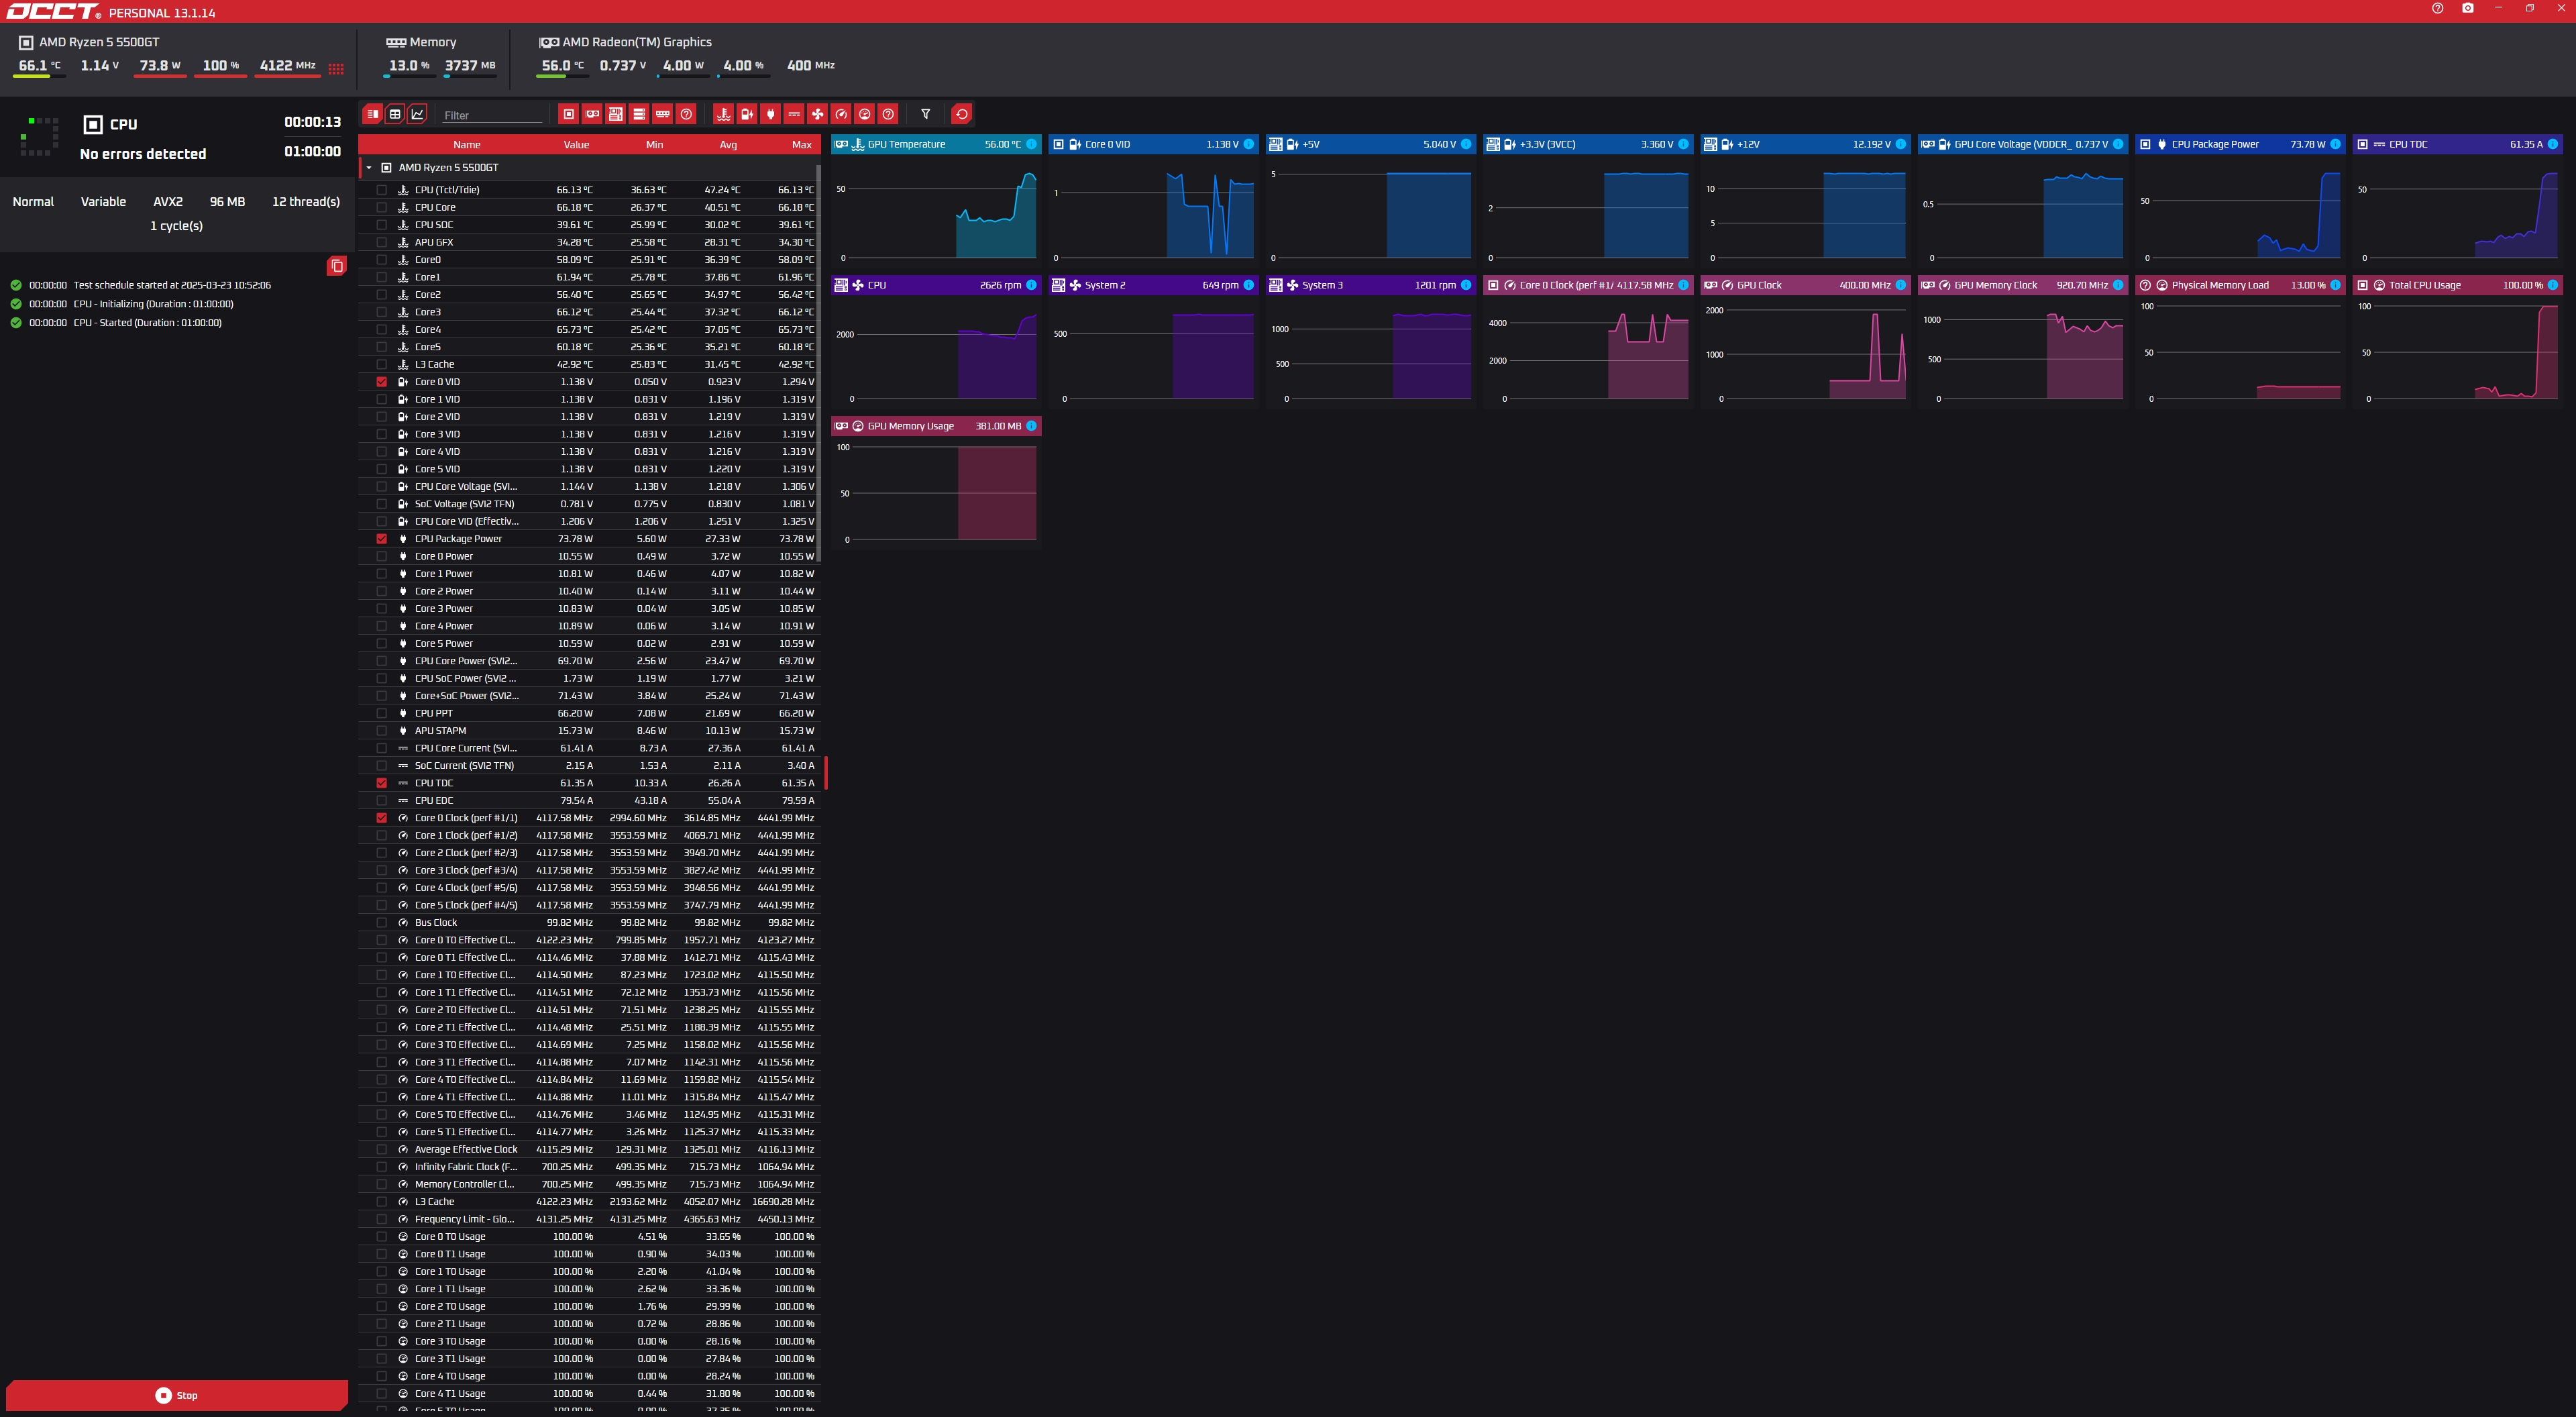Toggle clock speed sensor type filter
The width and height of the screenshot is (2576, 1417).
[x=841, y=114]
